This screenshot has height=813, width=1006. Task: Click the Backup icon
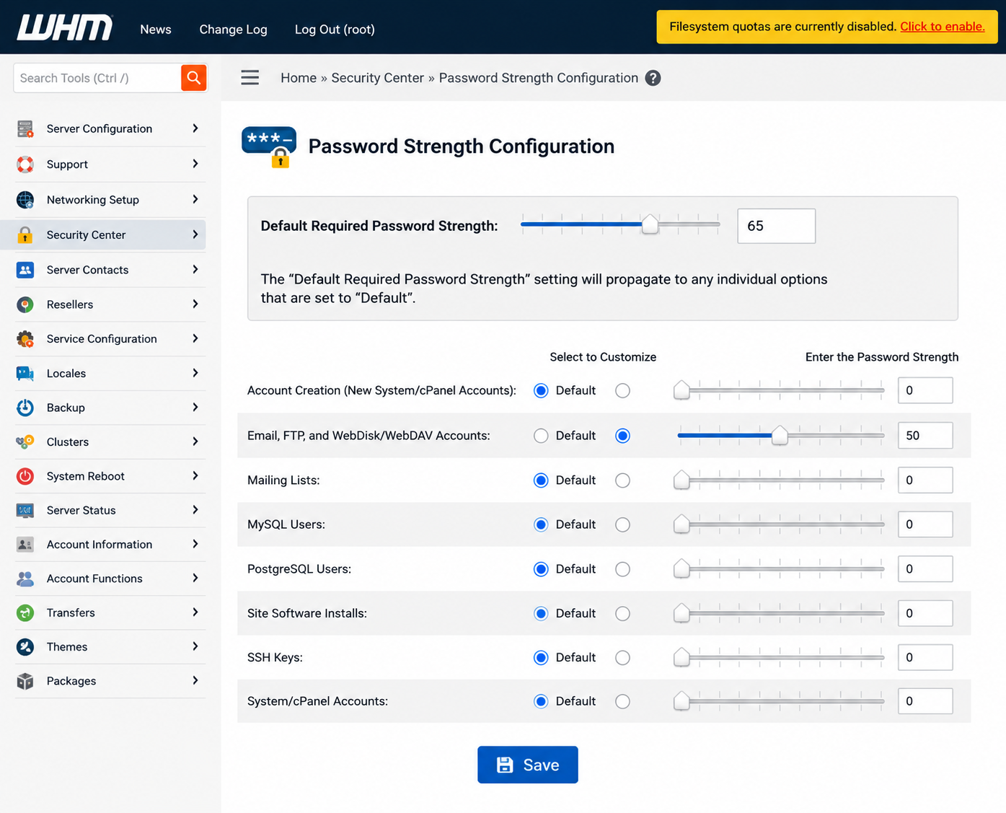tap(25, 407)
